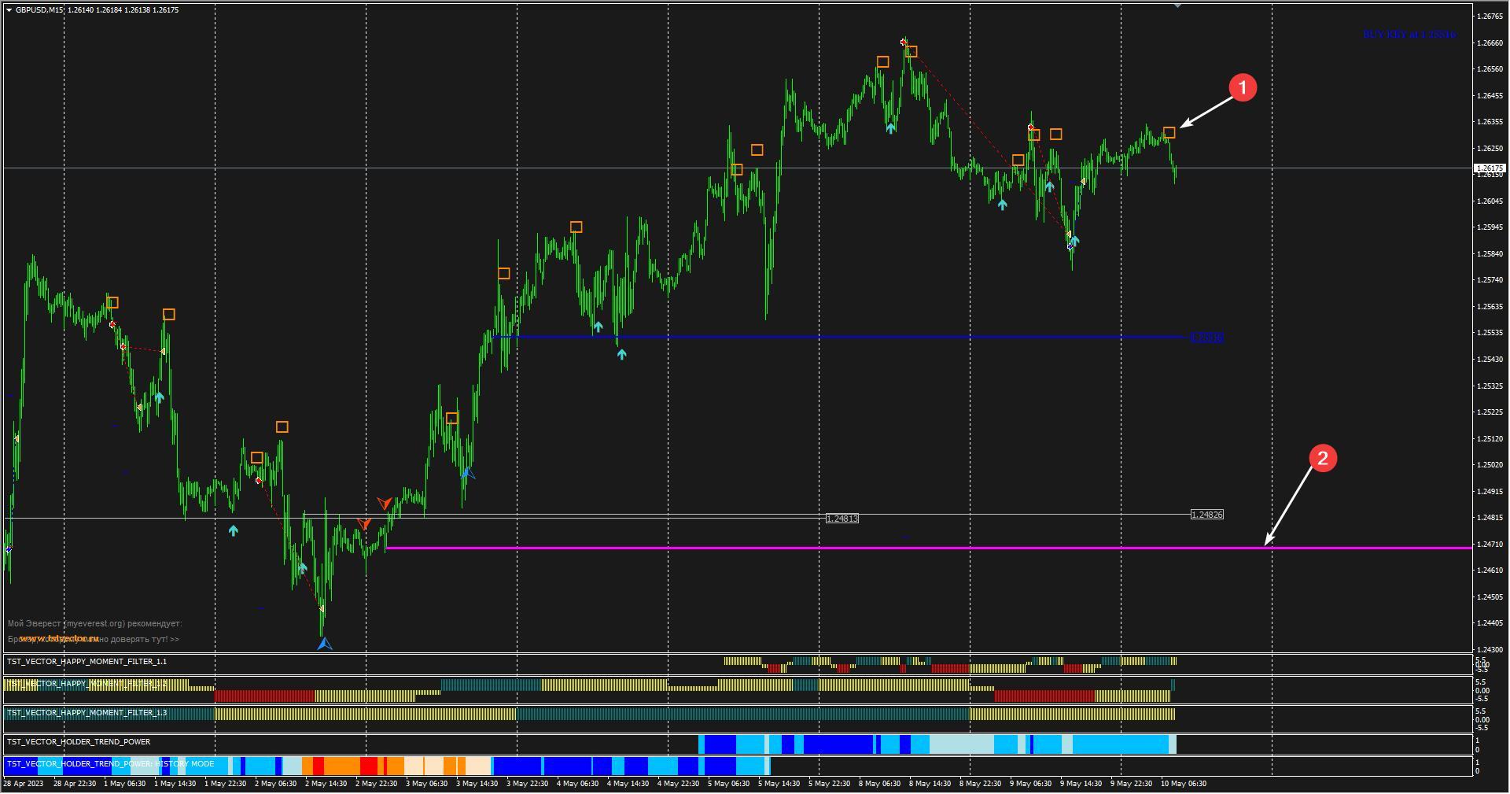Click the cyan up arrow under the 1.24813 line near 1 May 22:30
Image resolution: width=1510 pixels, height=794 pixels.
[x=233, y=531]
